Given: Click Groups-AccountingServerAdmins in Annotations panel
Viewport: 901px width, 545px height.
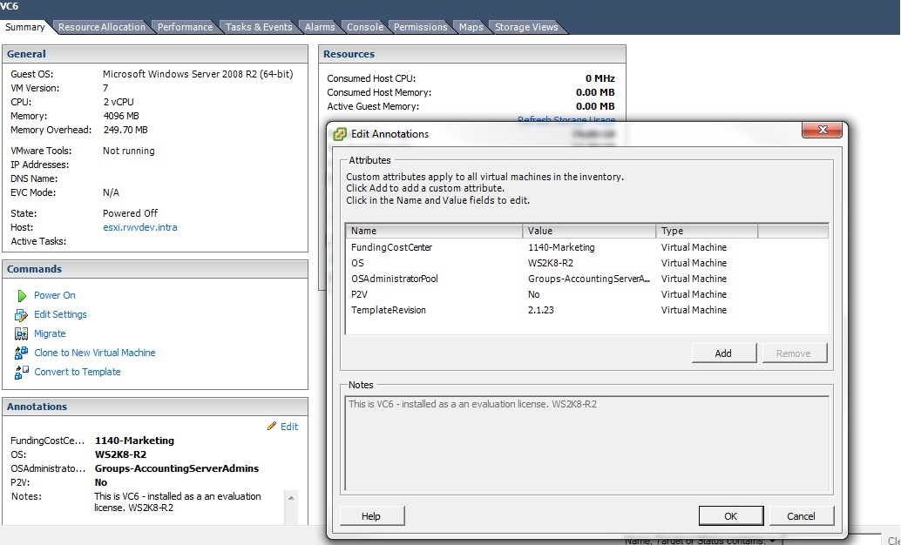Looking at the screenshot, I should [177, 468].
